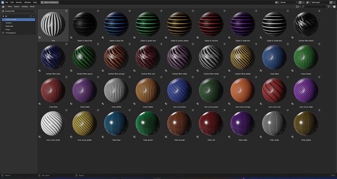Image resolution: width=337 pixels, height=179 pixels.
Task: Click the edit icon on Tube white
Action: point(288,110)
